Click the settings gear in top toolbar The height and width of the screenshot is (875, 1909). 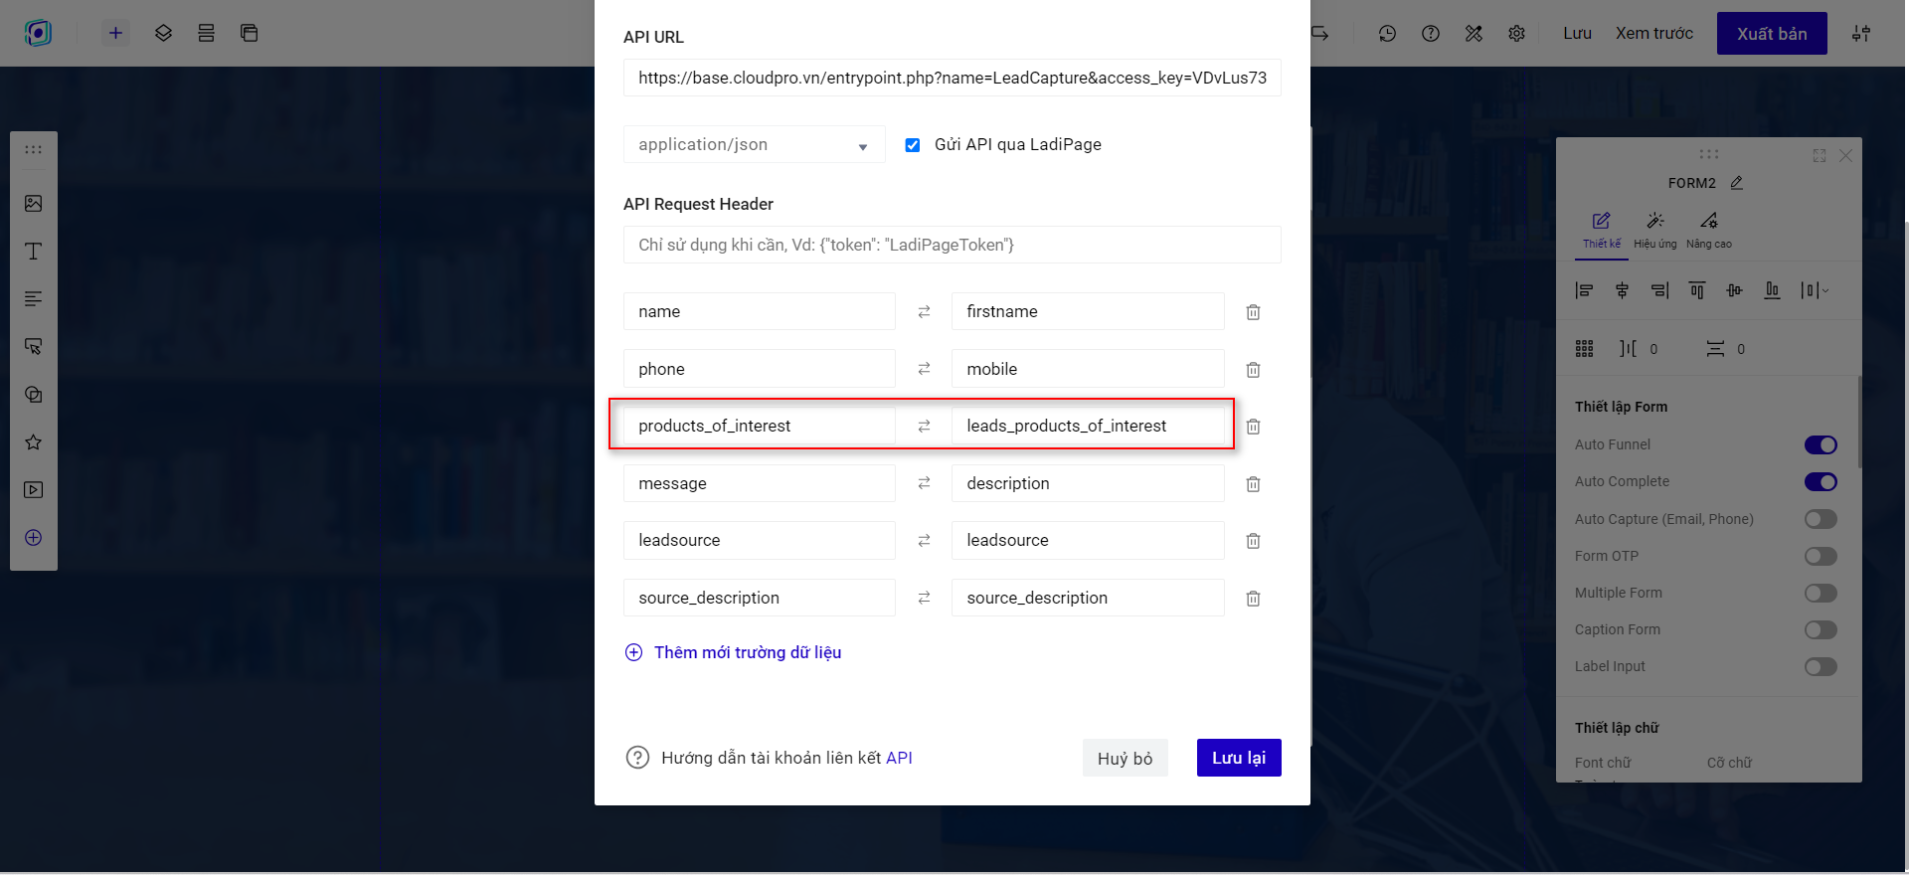point(1516,34)
